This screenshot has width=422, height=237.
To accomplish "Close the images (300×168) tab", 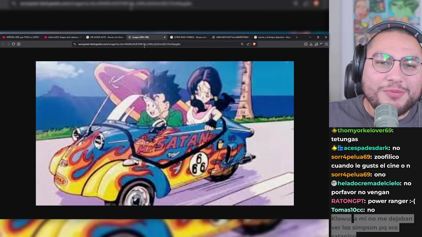I will (165, 37).
